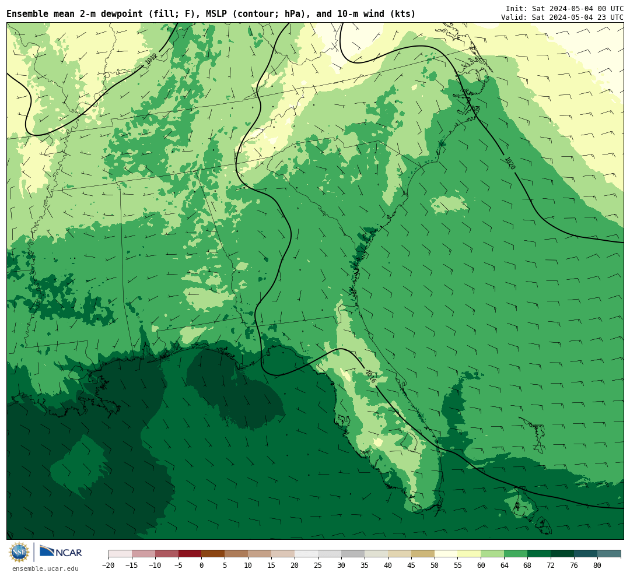
Task: Click the colorbar tick label 64
Action: (505, 566)
